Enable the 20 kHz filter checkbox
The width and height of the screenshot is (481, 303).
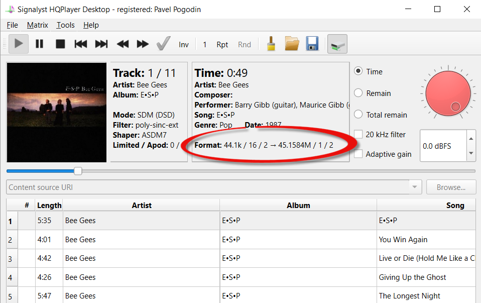pos(358,135)
